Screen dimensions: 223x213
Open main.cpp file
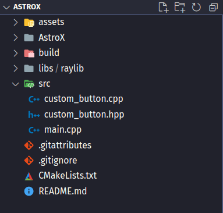(63, 130)
